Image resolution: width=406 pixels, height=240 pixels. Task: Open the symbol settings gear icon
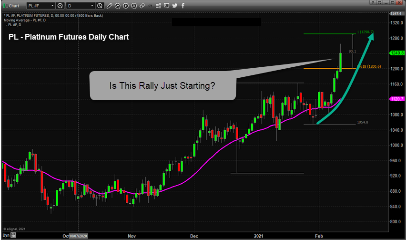pyautogui.click(x=60, y=6)
